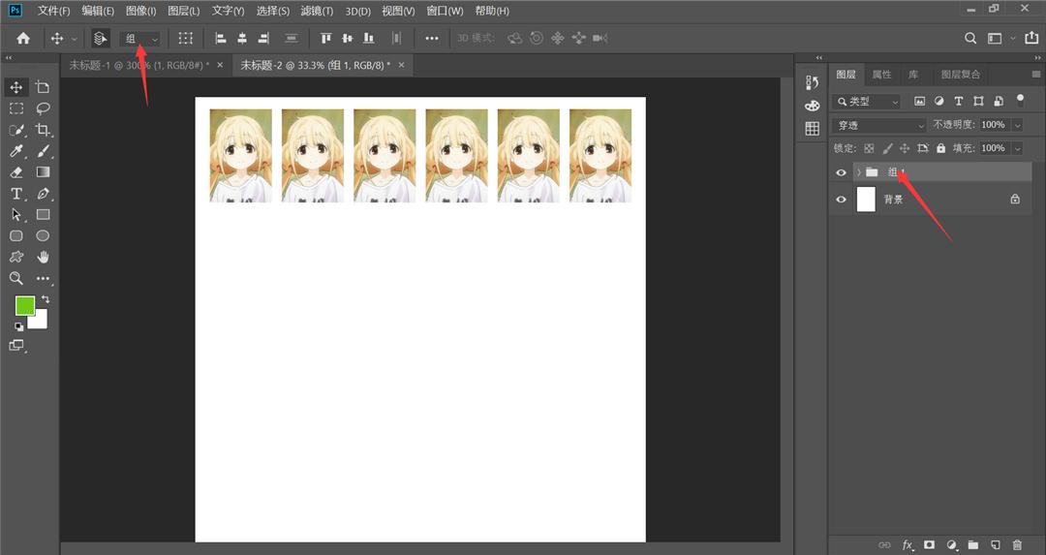
Task: Toggle the auto-select layer option
Action: pos(101,39)
